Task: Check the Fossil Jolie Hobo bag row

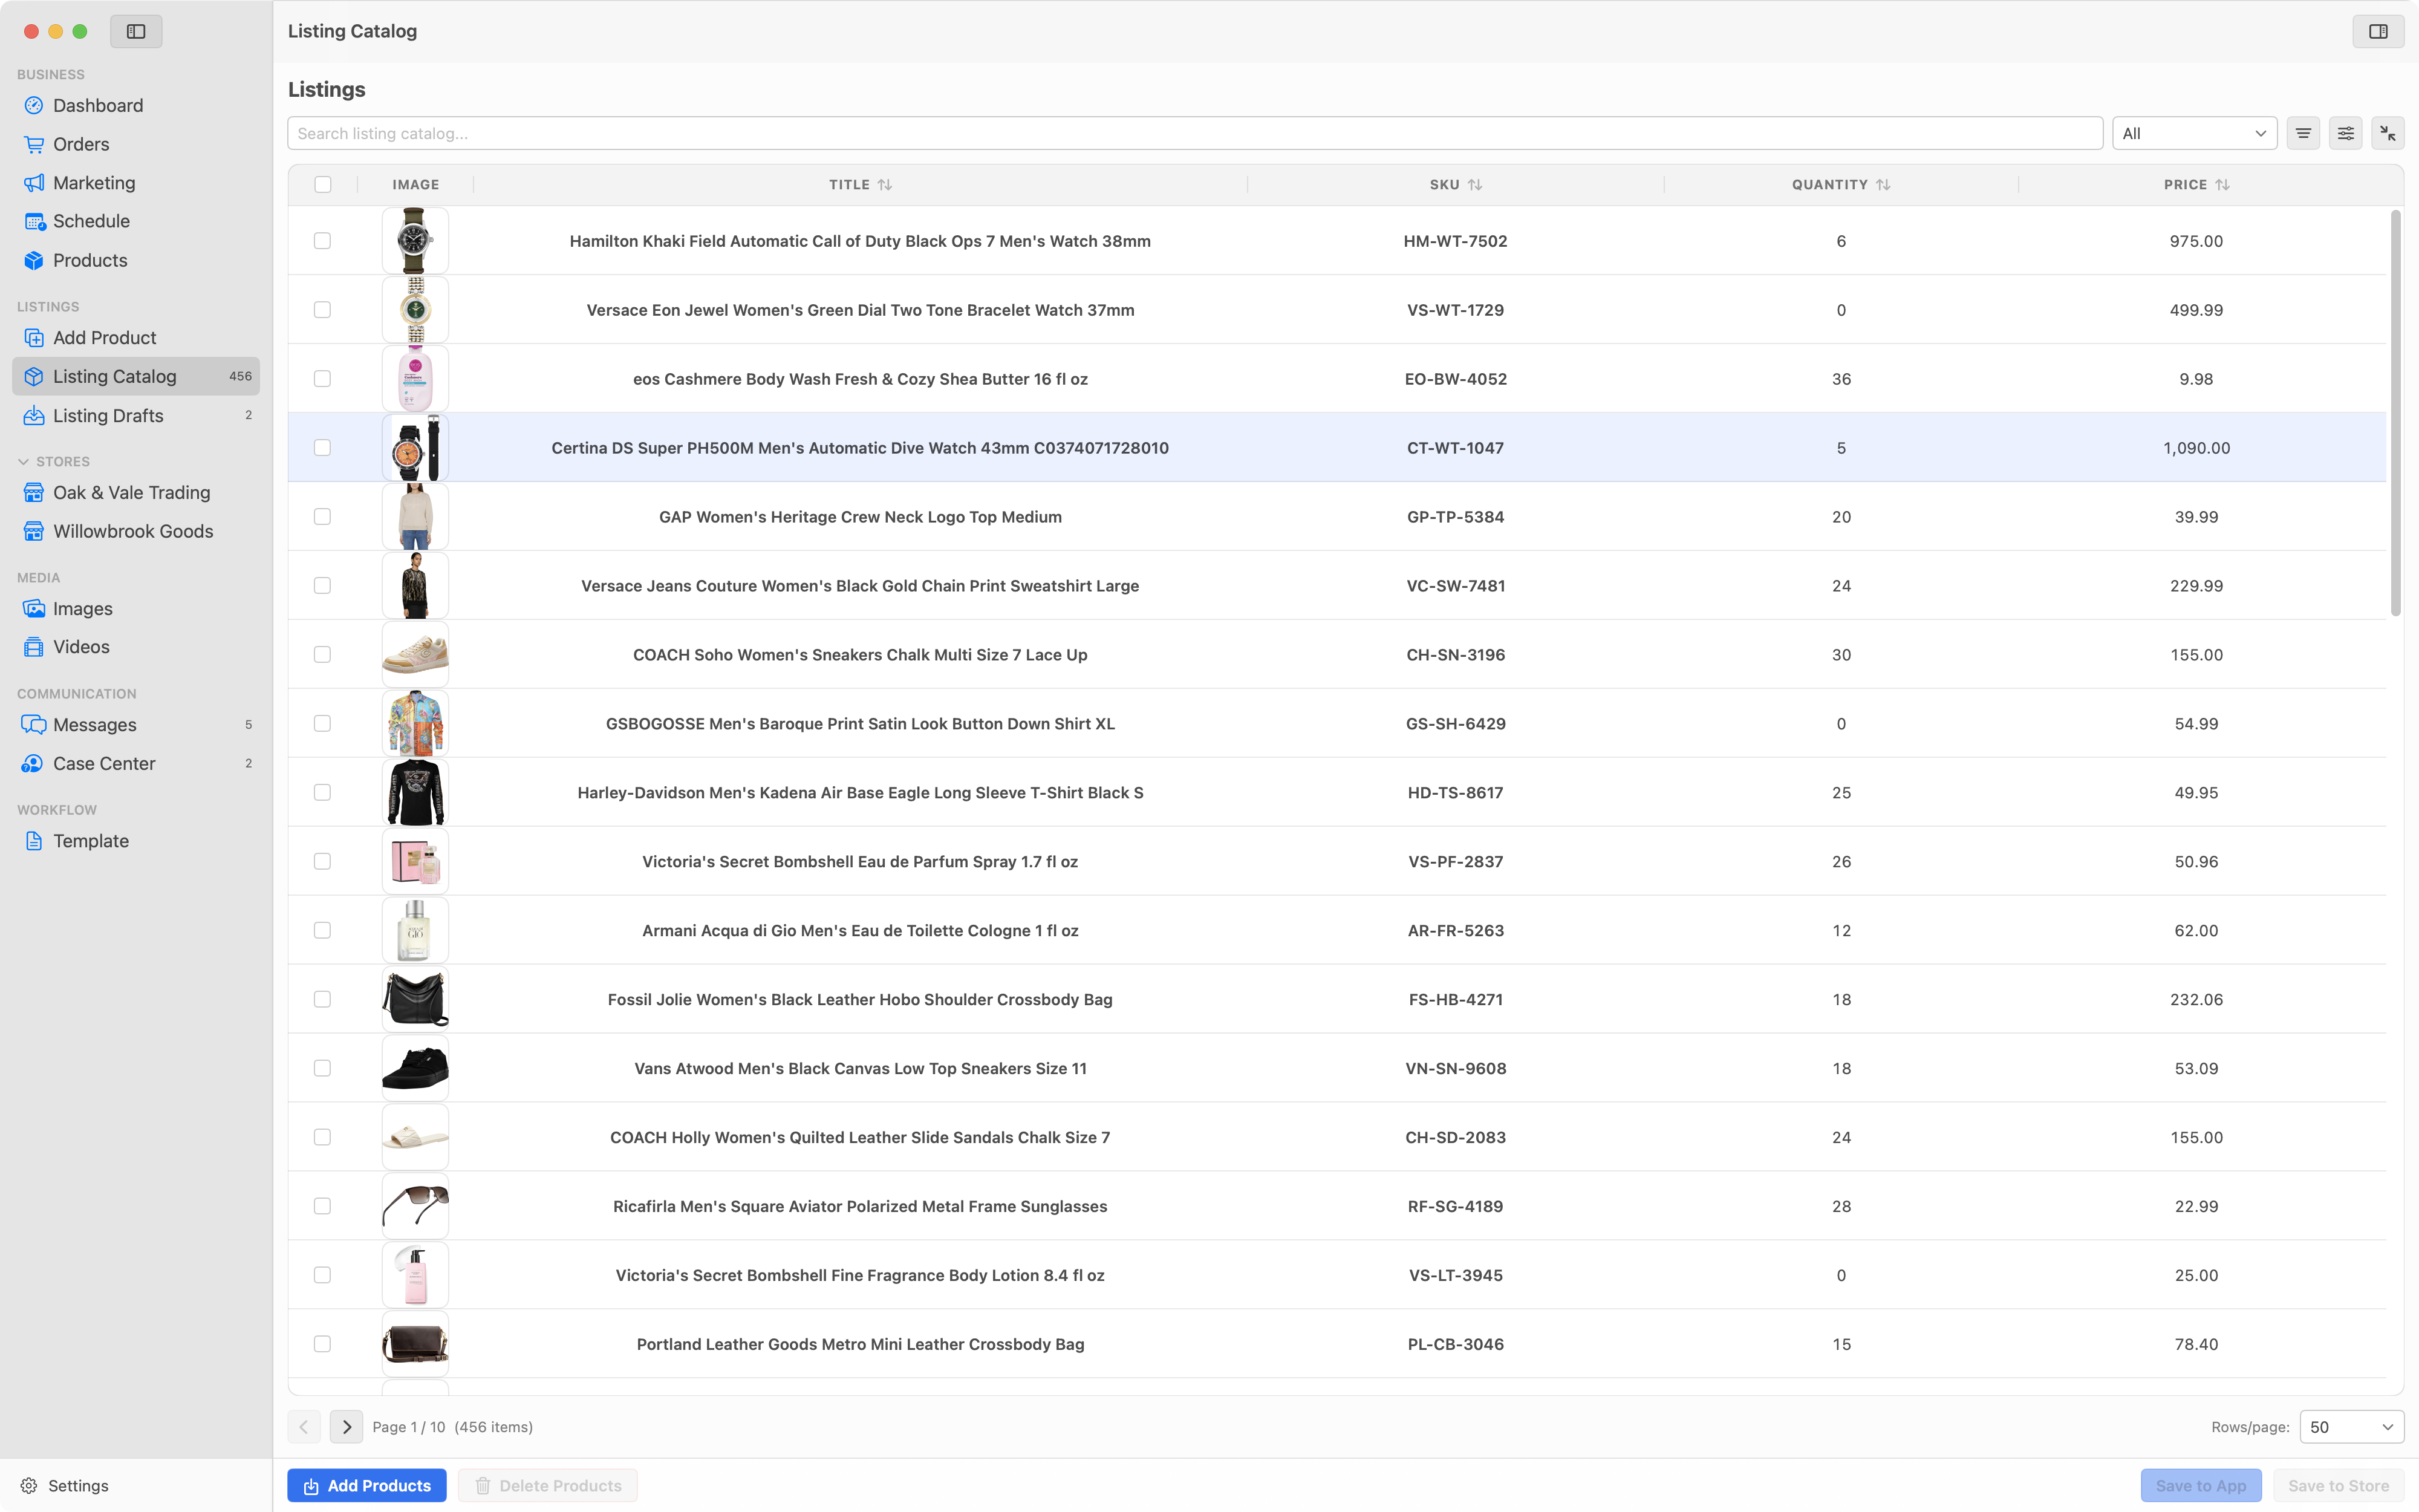Action: (322, 999)
